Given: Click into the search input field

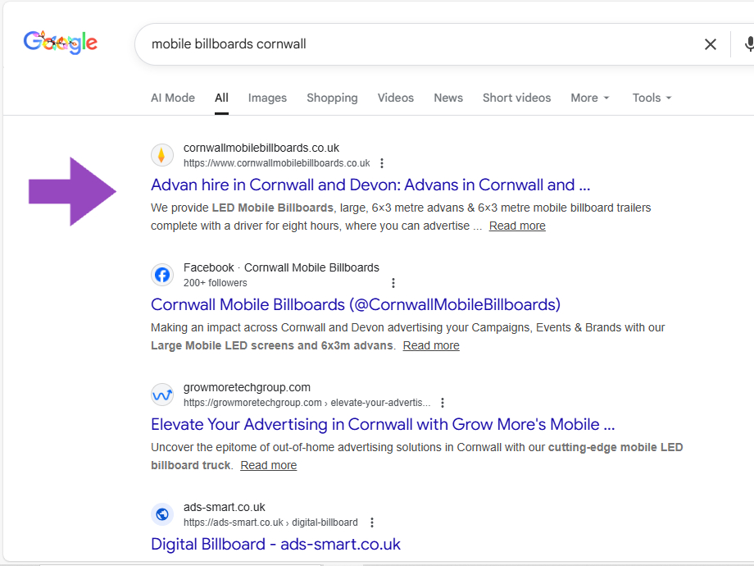Looking at the screenshot, I should coord(410,44).
